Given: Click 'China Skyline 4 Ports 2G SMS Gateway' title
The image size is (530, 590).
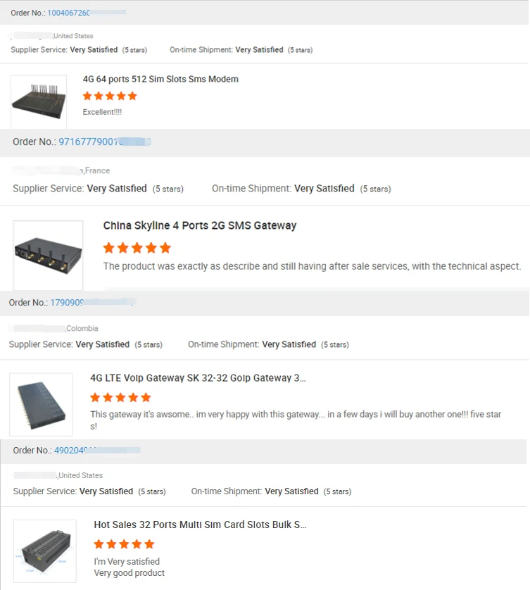Looking at the screenshot, I should 200,225.
